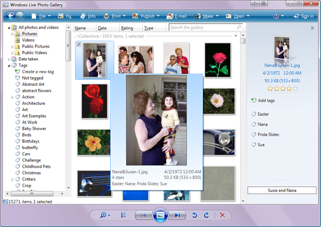Switch thumbnail details view
Viewport: 321px width, 227px height.
123,215
